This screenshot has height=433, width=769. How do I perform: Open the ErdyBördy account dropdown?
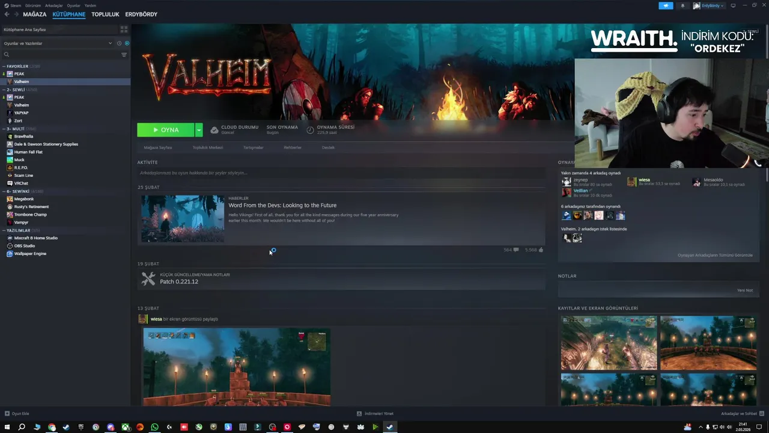point(709,5)
